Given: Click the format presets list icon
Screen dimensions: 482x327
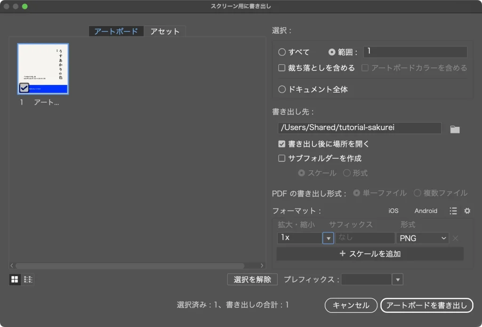Looking at the screenshot, I should click(x=453, y=211).
